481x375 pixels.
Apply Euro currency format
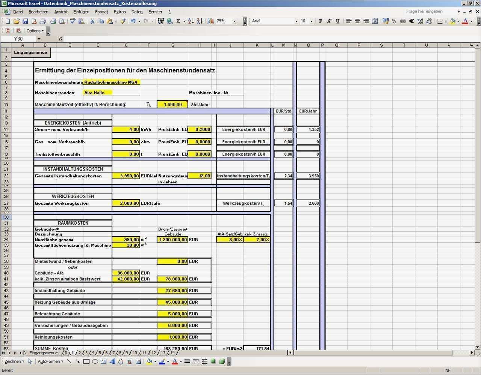pos(411,21)
